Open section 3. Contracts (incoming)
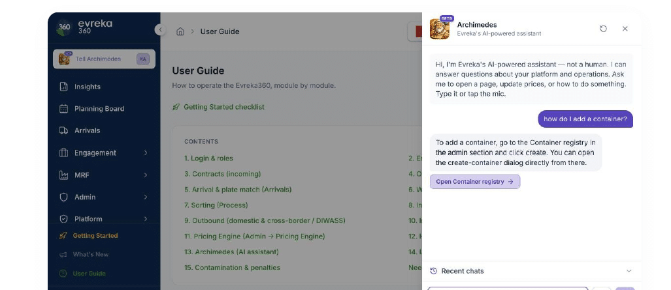Viewport: 671px width, 290px height. [x=223, y=174]
